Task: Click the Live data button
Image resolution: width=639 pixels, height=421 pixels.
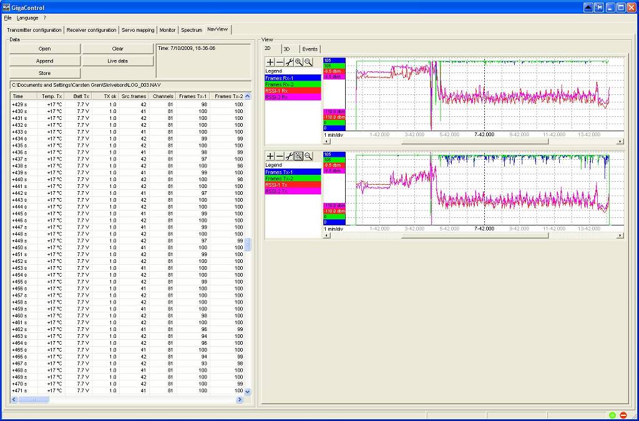Action: click(117, 61)
